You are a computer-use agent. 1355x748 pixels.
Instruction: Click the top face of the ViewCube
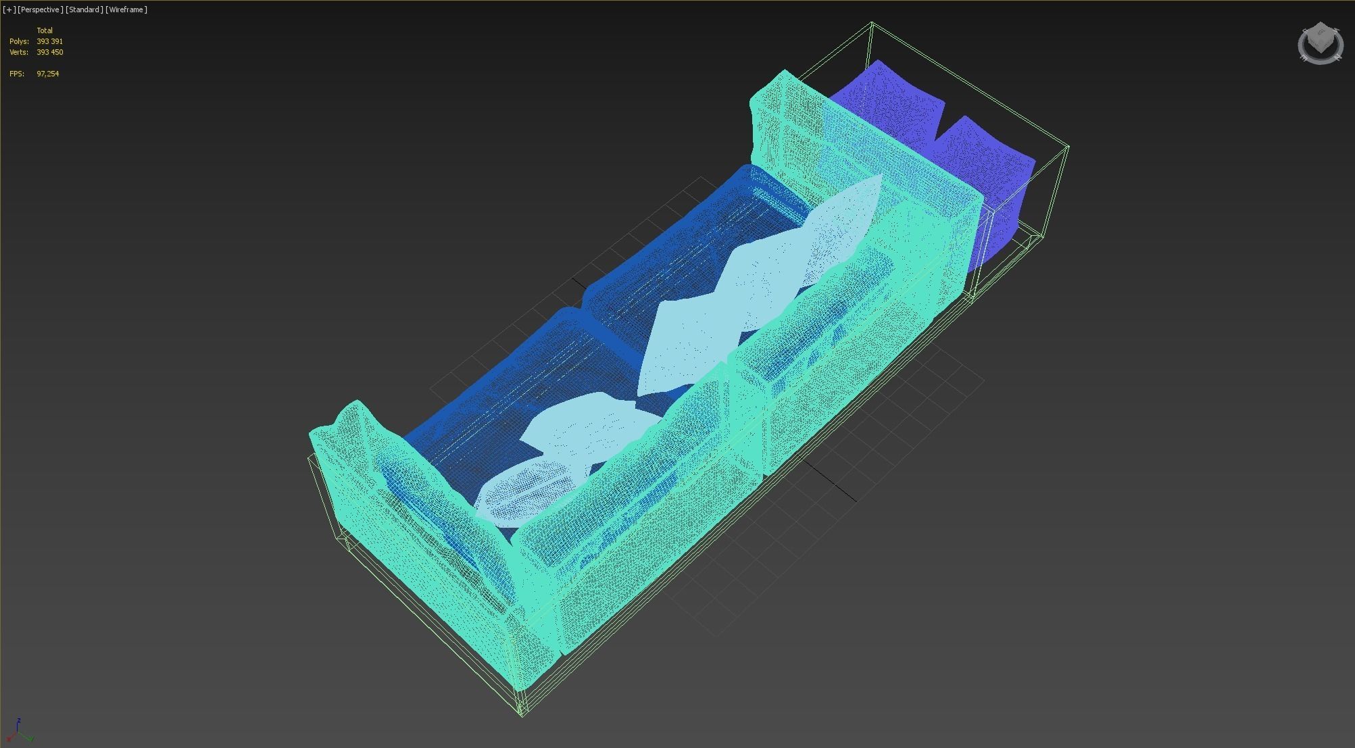pyautogui.click(x=1320, y=31)
